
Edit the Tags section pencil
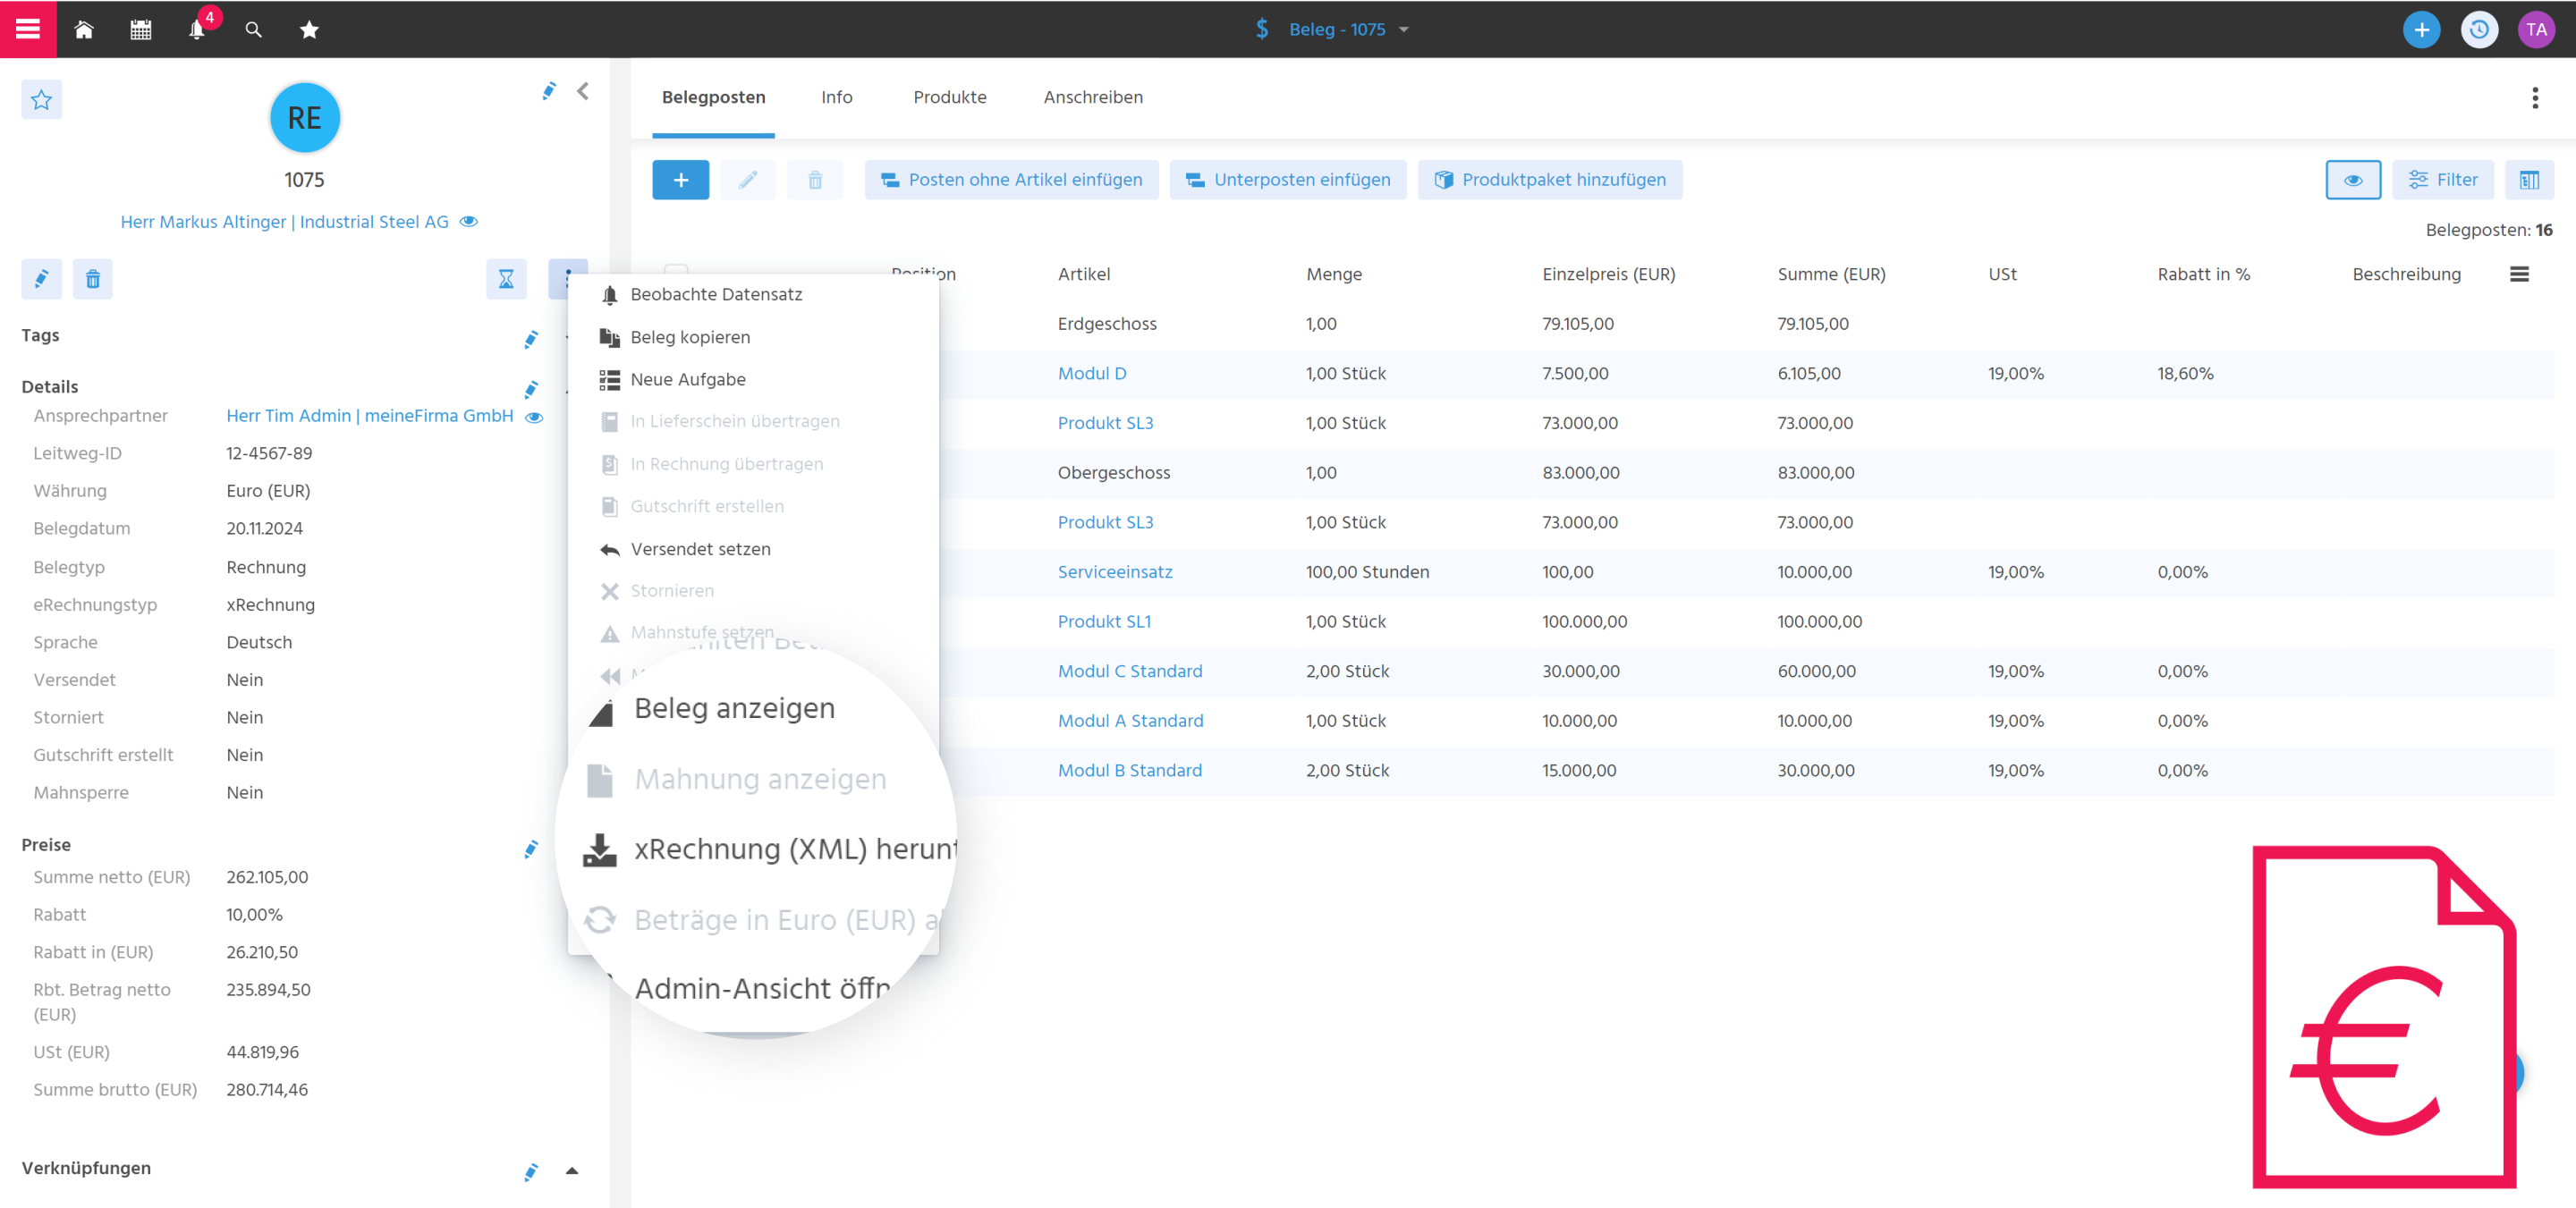531,339
